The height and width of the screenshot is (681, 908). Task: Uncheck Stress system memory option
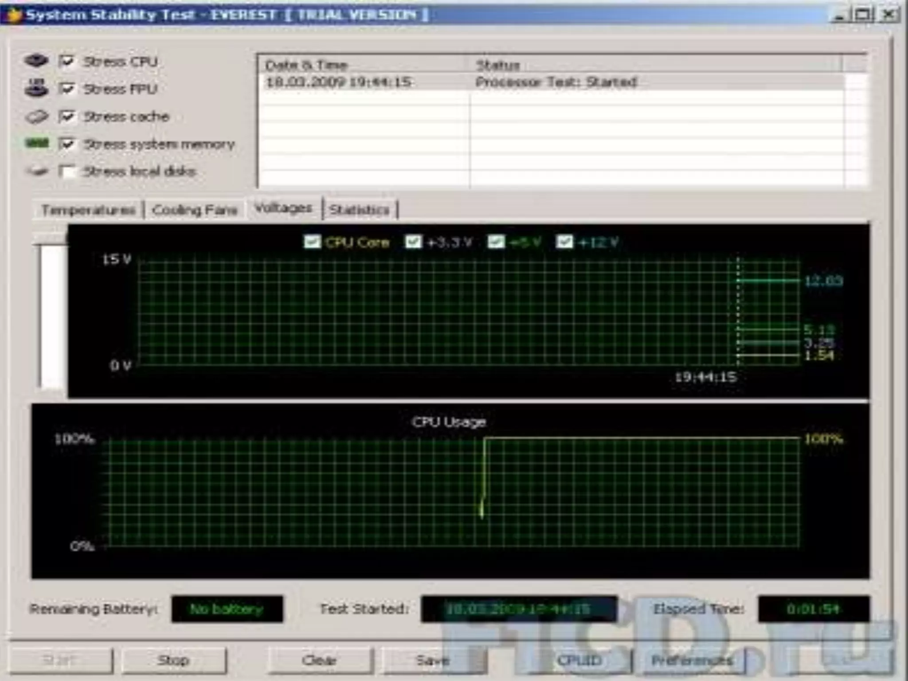[x=67, y=144]
